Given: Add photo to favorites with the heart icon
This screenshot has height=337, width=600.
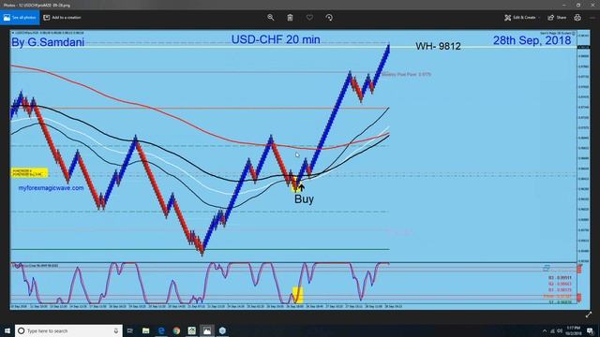Looking at the screenshot, I should 309,18.
